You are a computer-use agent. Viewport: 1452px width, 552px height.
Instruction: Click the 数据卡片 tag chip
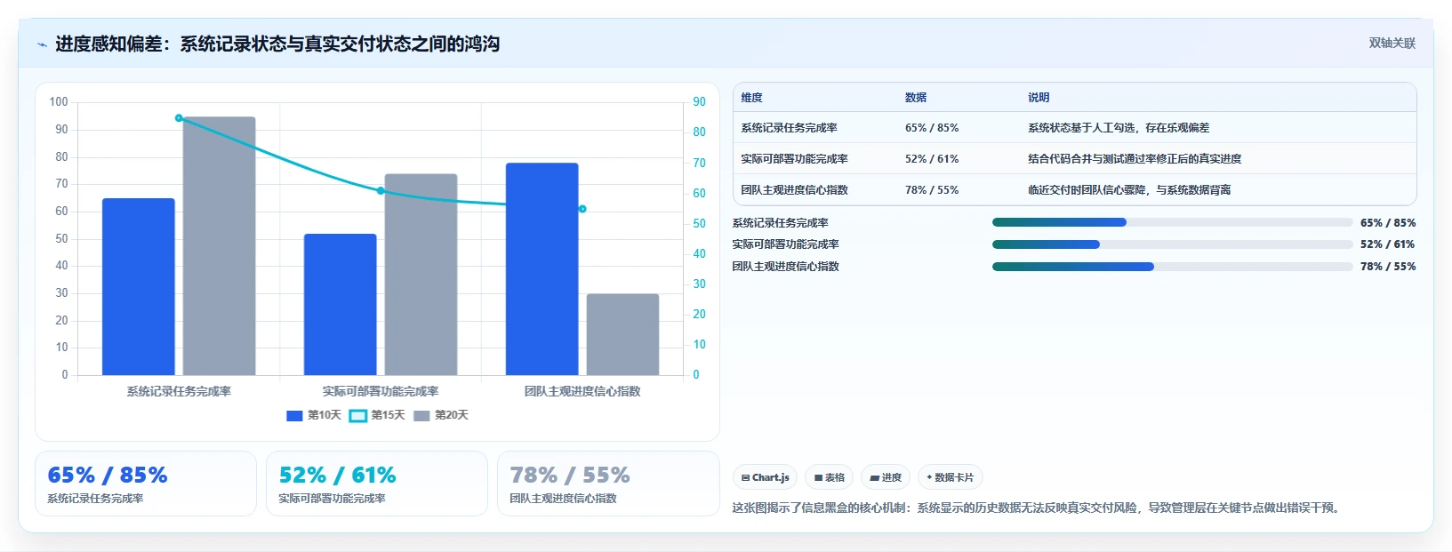950,477
